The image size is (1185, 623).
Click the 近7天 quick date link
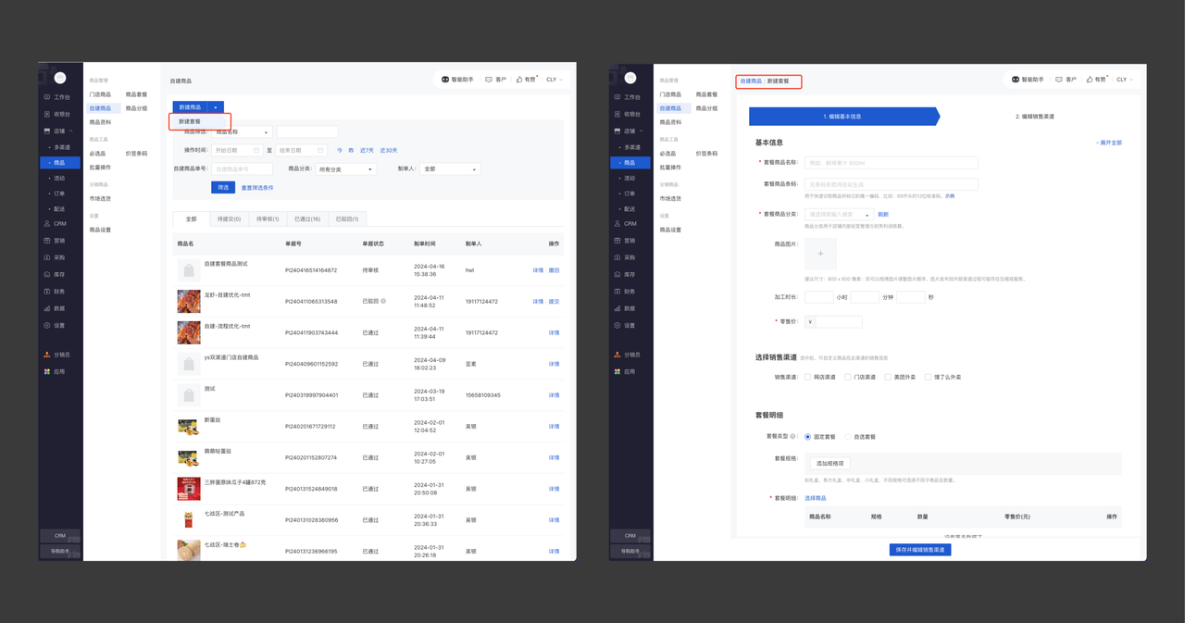click(368, 150)
